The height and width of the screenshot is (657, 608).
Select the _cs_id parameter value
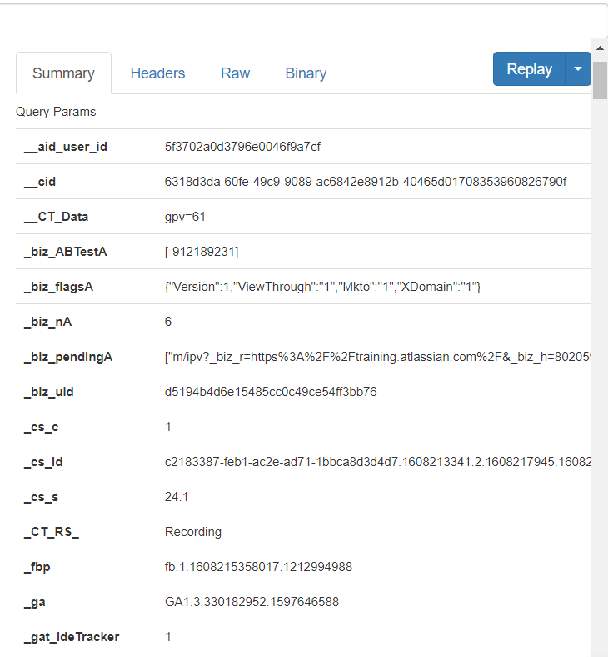click(377, 462)
